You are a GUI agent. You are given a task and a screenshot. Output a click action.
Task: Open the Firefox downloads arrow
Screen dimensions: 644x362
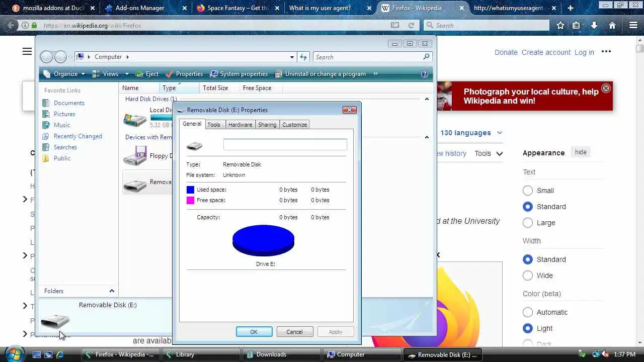(594, 25)
